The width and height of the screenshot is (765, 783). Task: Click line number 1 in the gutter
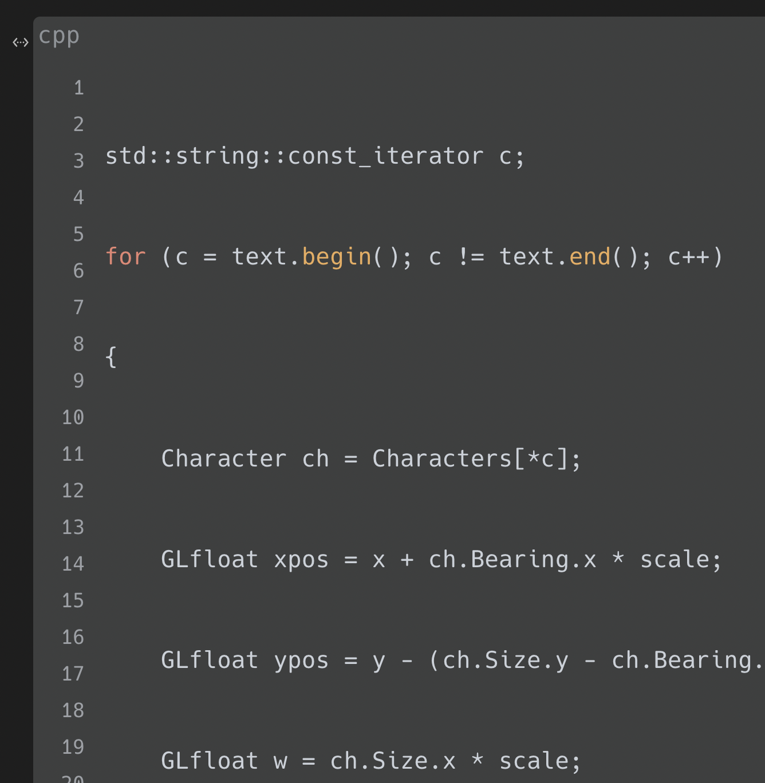(78, 88)
